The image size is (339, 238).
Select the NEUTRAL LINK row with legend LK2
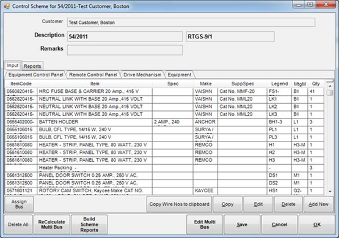[164, 107]
